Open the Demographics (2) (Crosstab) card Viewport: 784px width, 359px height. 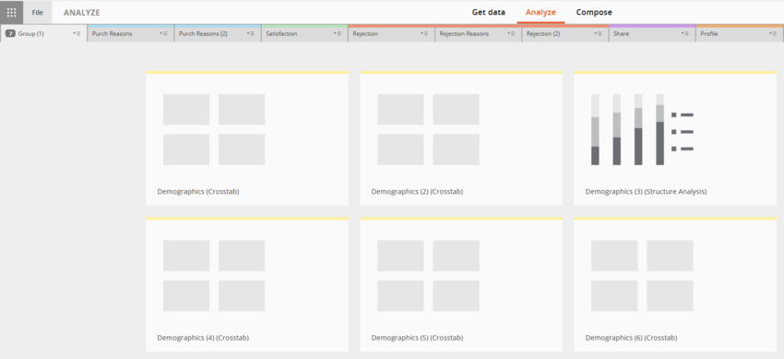(x=461, y=138)
